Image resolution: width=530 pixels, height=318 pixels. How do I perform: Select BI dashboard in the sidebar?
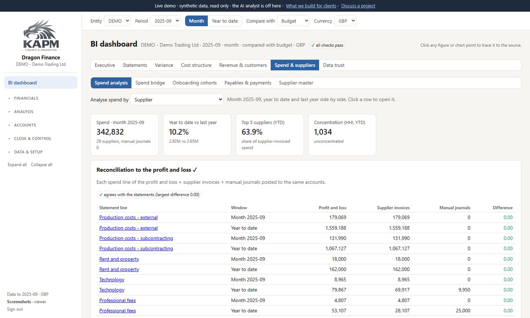(x=41, y=83)
